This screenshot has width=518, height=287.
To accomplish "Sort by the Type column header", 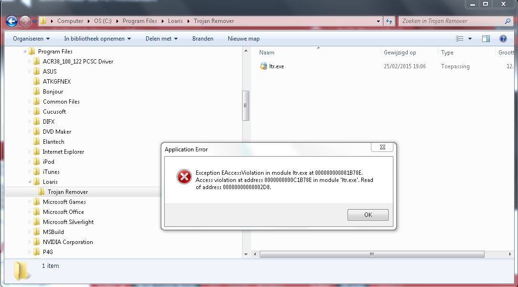I will click(x=447, y=53).
